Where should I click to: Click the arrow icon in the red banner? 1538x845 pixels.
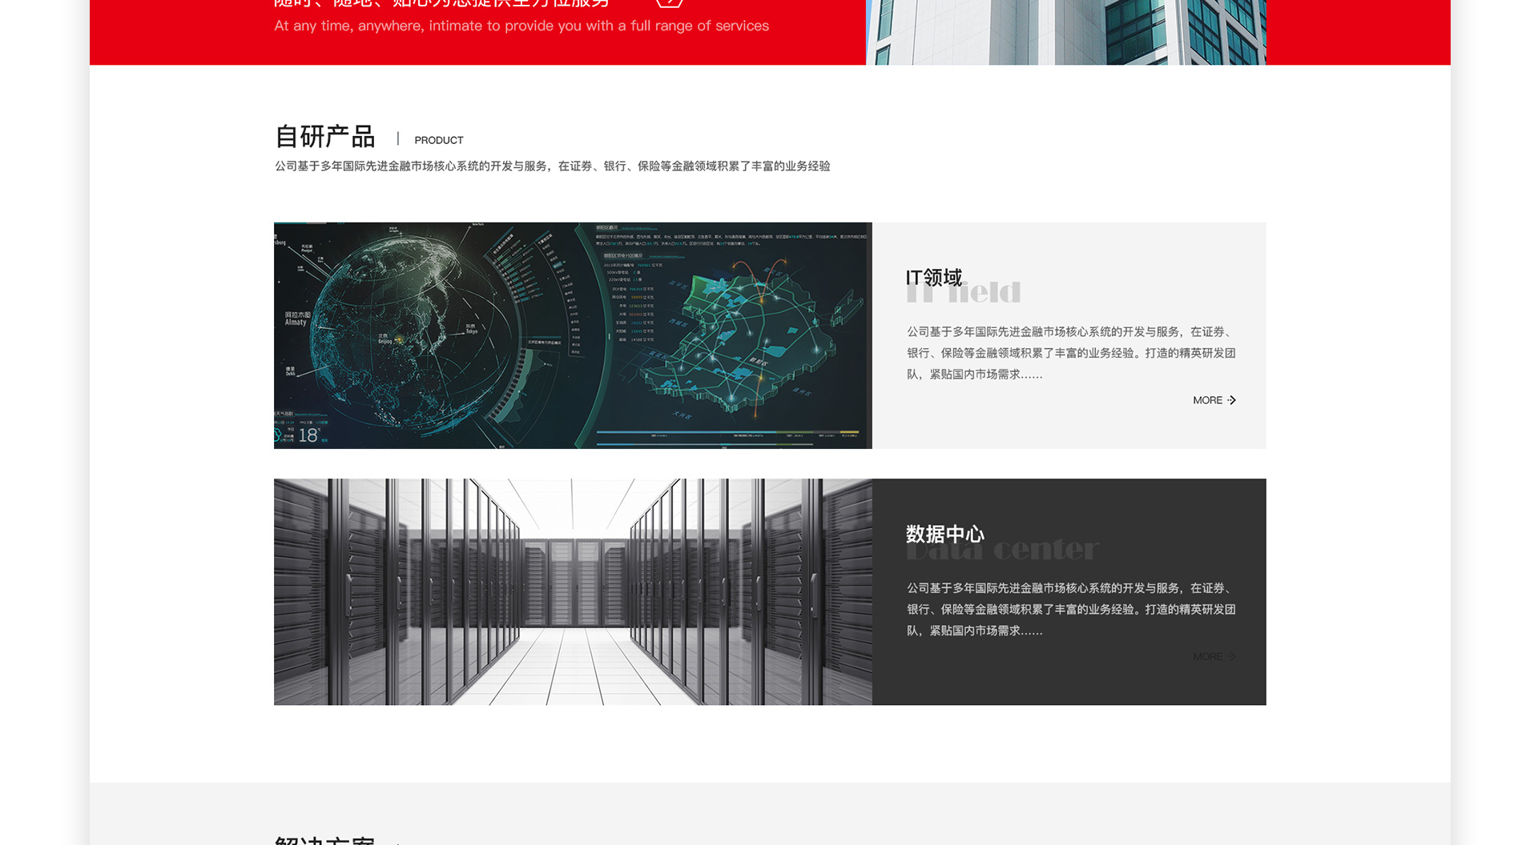[670, 2]
